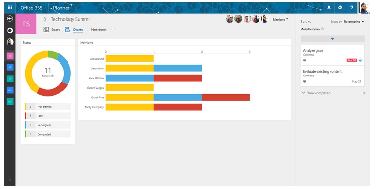Expand the left sidebar with chevron
Viewport: 376px width, 189px height.
10,180
